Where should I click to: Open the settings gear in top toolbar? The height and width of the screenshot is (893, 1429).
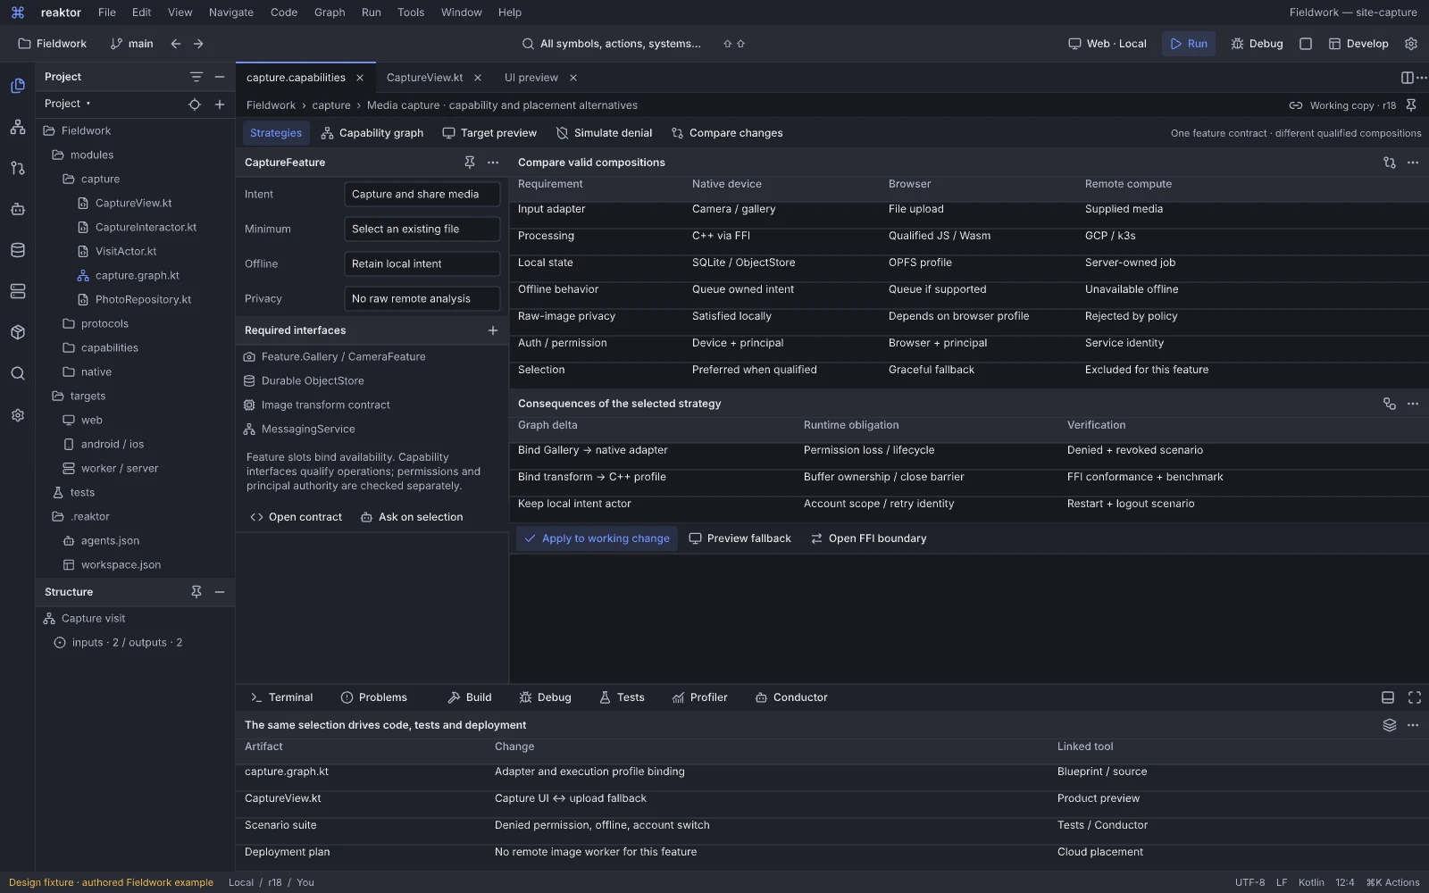[1411, 44]
